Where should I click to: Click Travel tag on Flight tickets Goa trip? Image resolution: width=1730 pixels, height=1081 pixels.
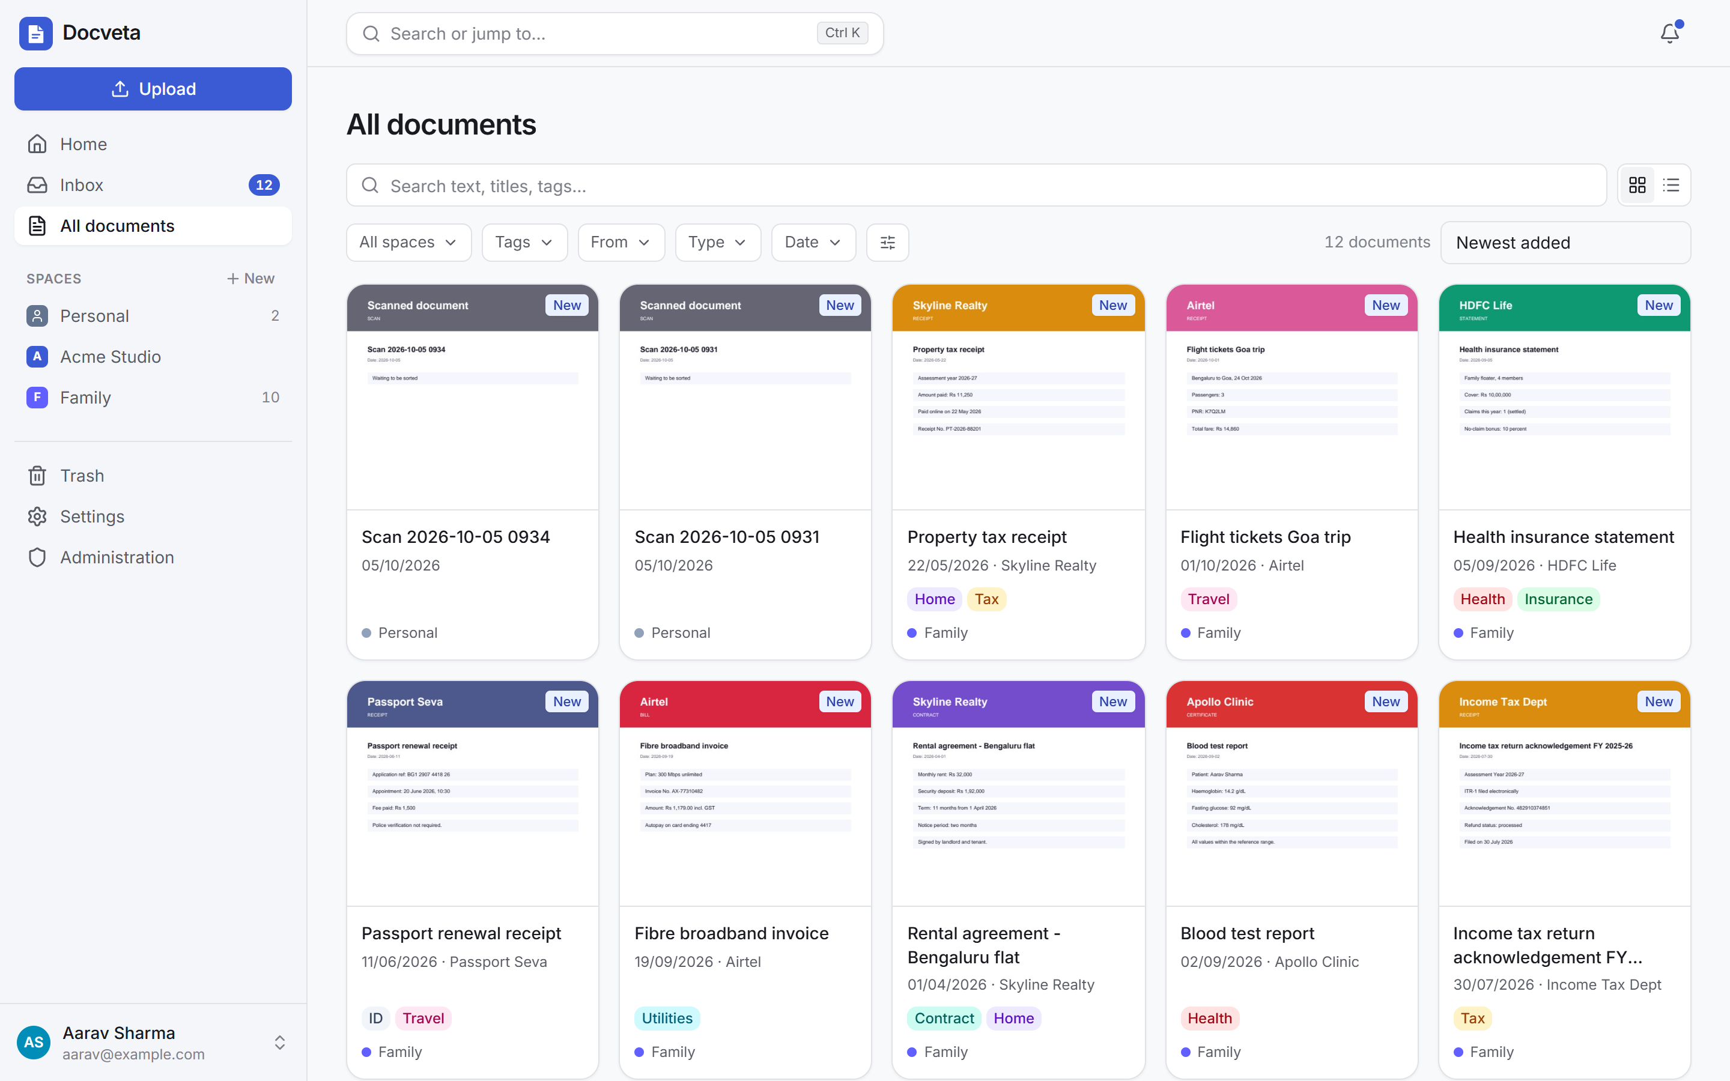1208,599
